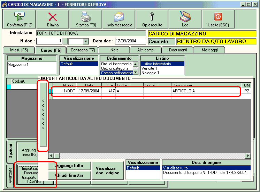260x192 pixels.
Task: Switch to the Altri campi tab
Action: [x=146, y=50]
